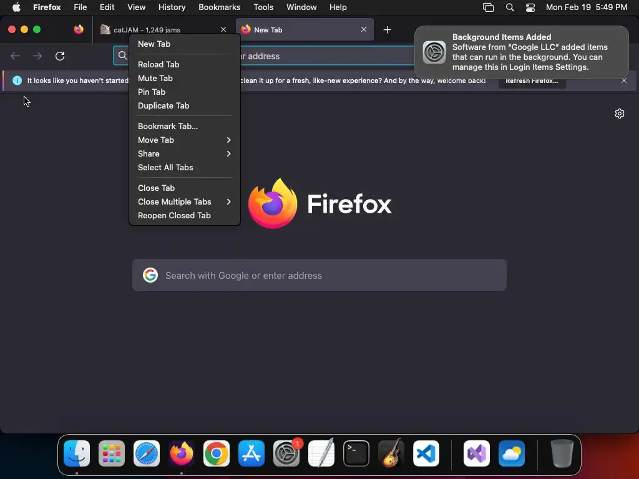Expand the Close Multiple Tabs submenu
This screenshot has height=479, width=639.
185,202
